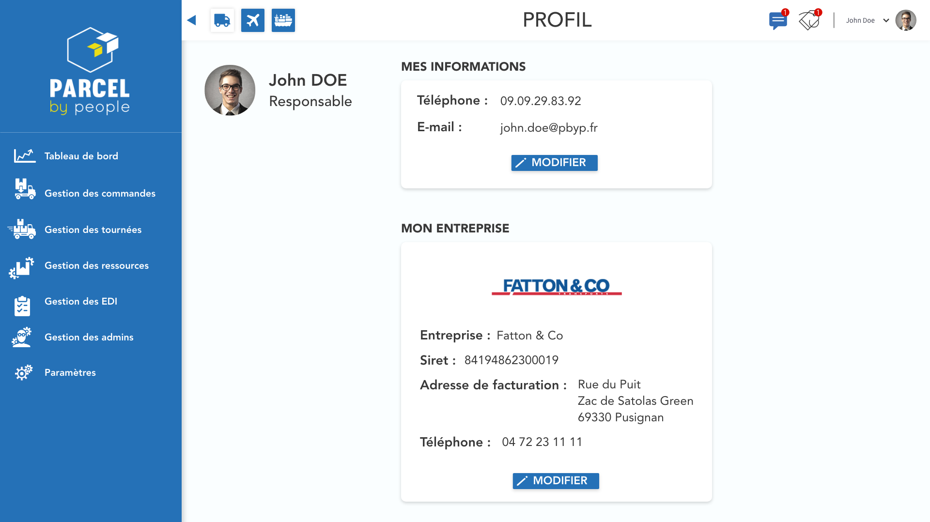The width and height of the screenshot is (930, 522).
Task: Click the Parcel by People logo
Action: point(90,71)
